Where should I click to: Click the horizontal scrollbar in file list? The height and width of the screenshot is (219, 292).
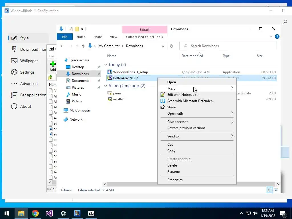pos(191,184)
